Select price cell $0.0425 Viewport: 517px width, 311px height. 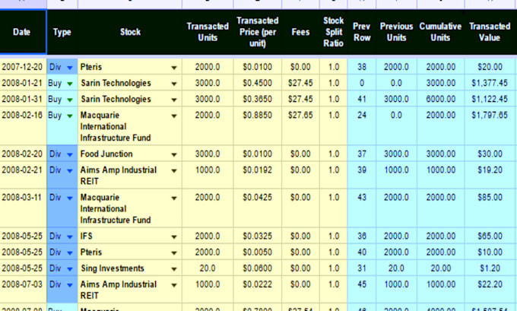[x=257, y=208]
